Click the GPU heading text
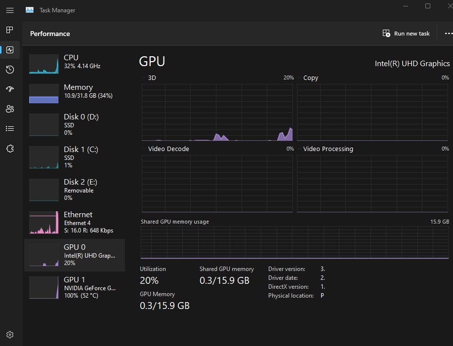 (x=152, y=62)
